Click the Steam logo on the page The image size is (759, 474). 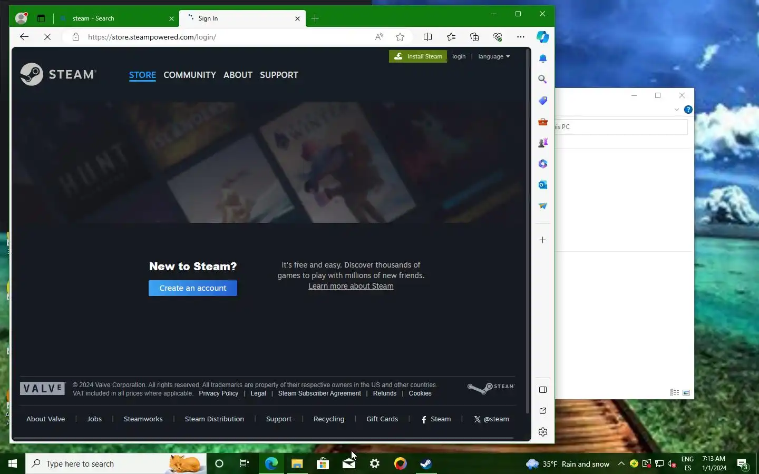[x=58, y=74]
